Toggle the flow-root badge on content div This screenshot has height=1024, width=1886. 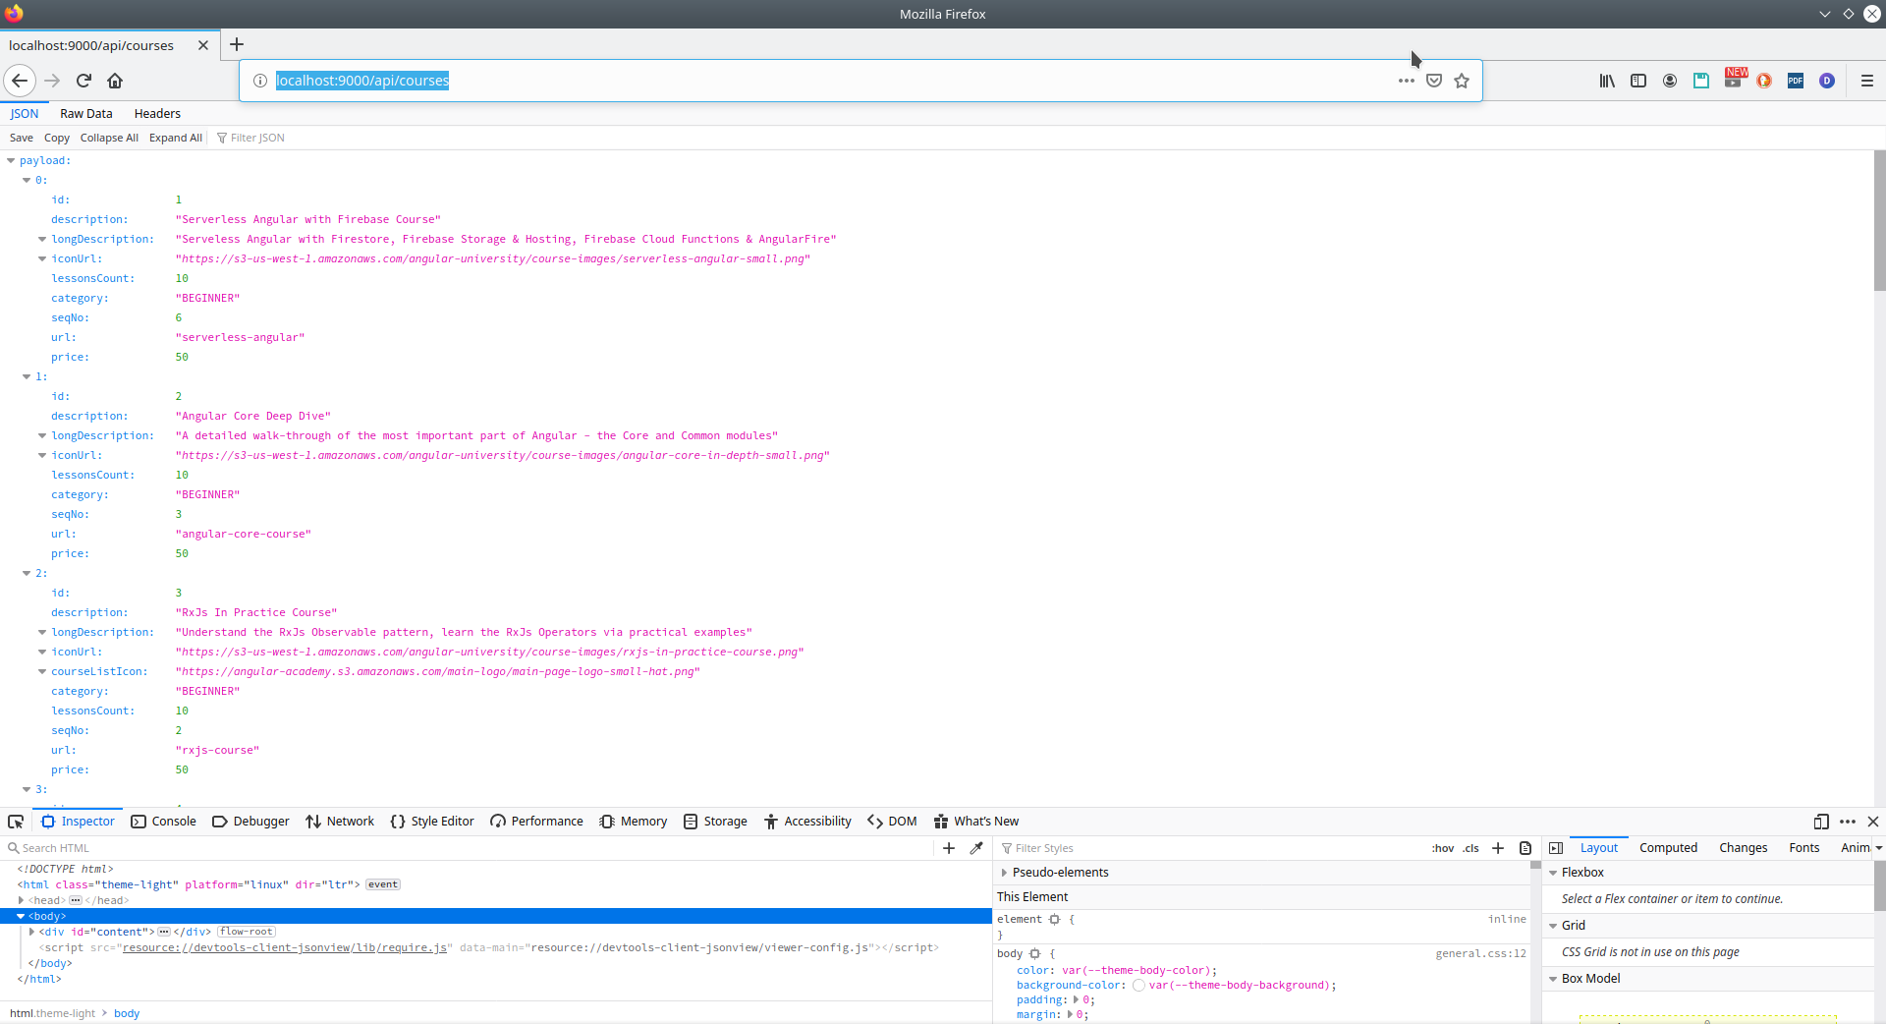click(x=247, y=932)
